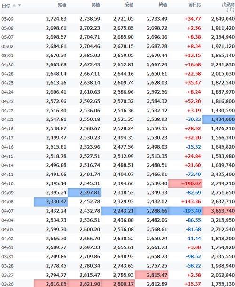This screenshot has height=287, width=235.
Task: Select the 04/15 date cell
Action: coord(8,156)
